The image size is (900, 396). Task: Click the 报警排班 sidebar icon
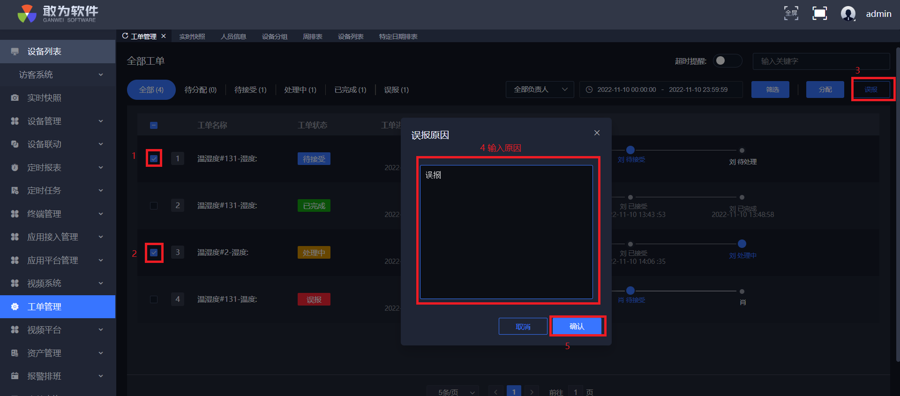click(x=15, y=376)
